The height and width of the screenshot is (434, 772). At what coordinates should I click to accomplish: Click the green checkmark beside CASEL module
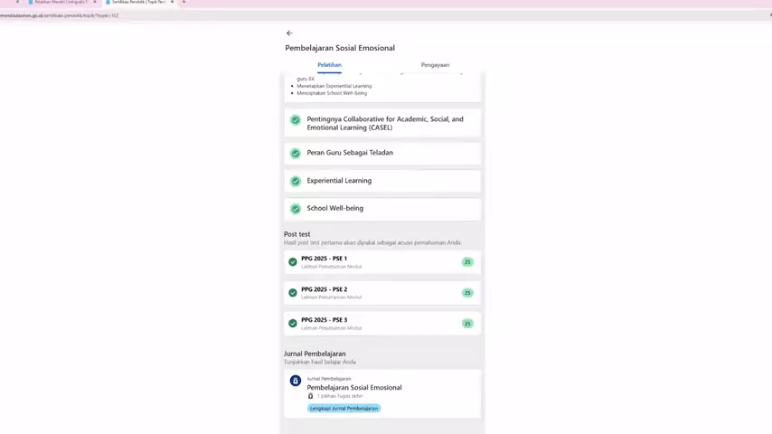(x=296, y=120)
